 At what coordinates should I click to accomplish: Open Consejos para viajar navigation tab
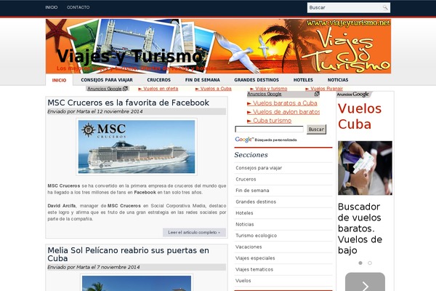[x=107, y=80]
